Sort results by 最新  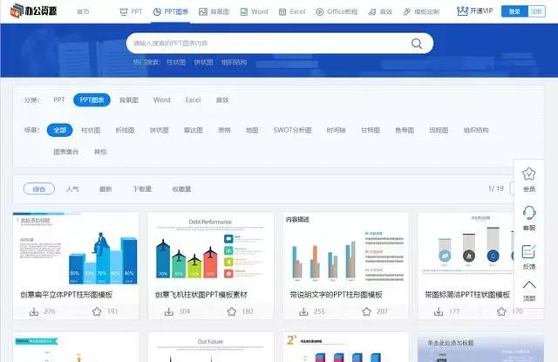click(105, 189)
